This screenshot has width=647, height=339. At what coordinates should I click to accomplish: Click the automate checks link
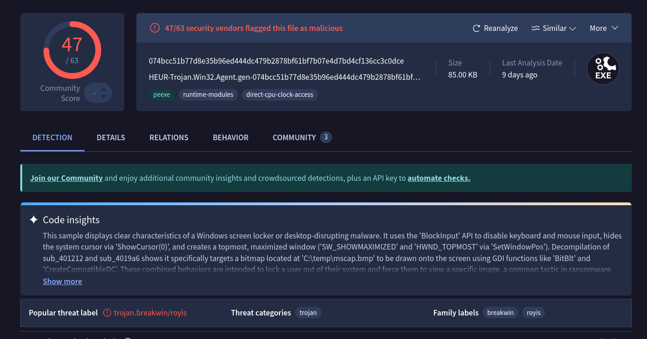[439, 178]
